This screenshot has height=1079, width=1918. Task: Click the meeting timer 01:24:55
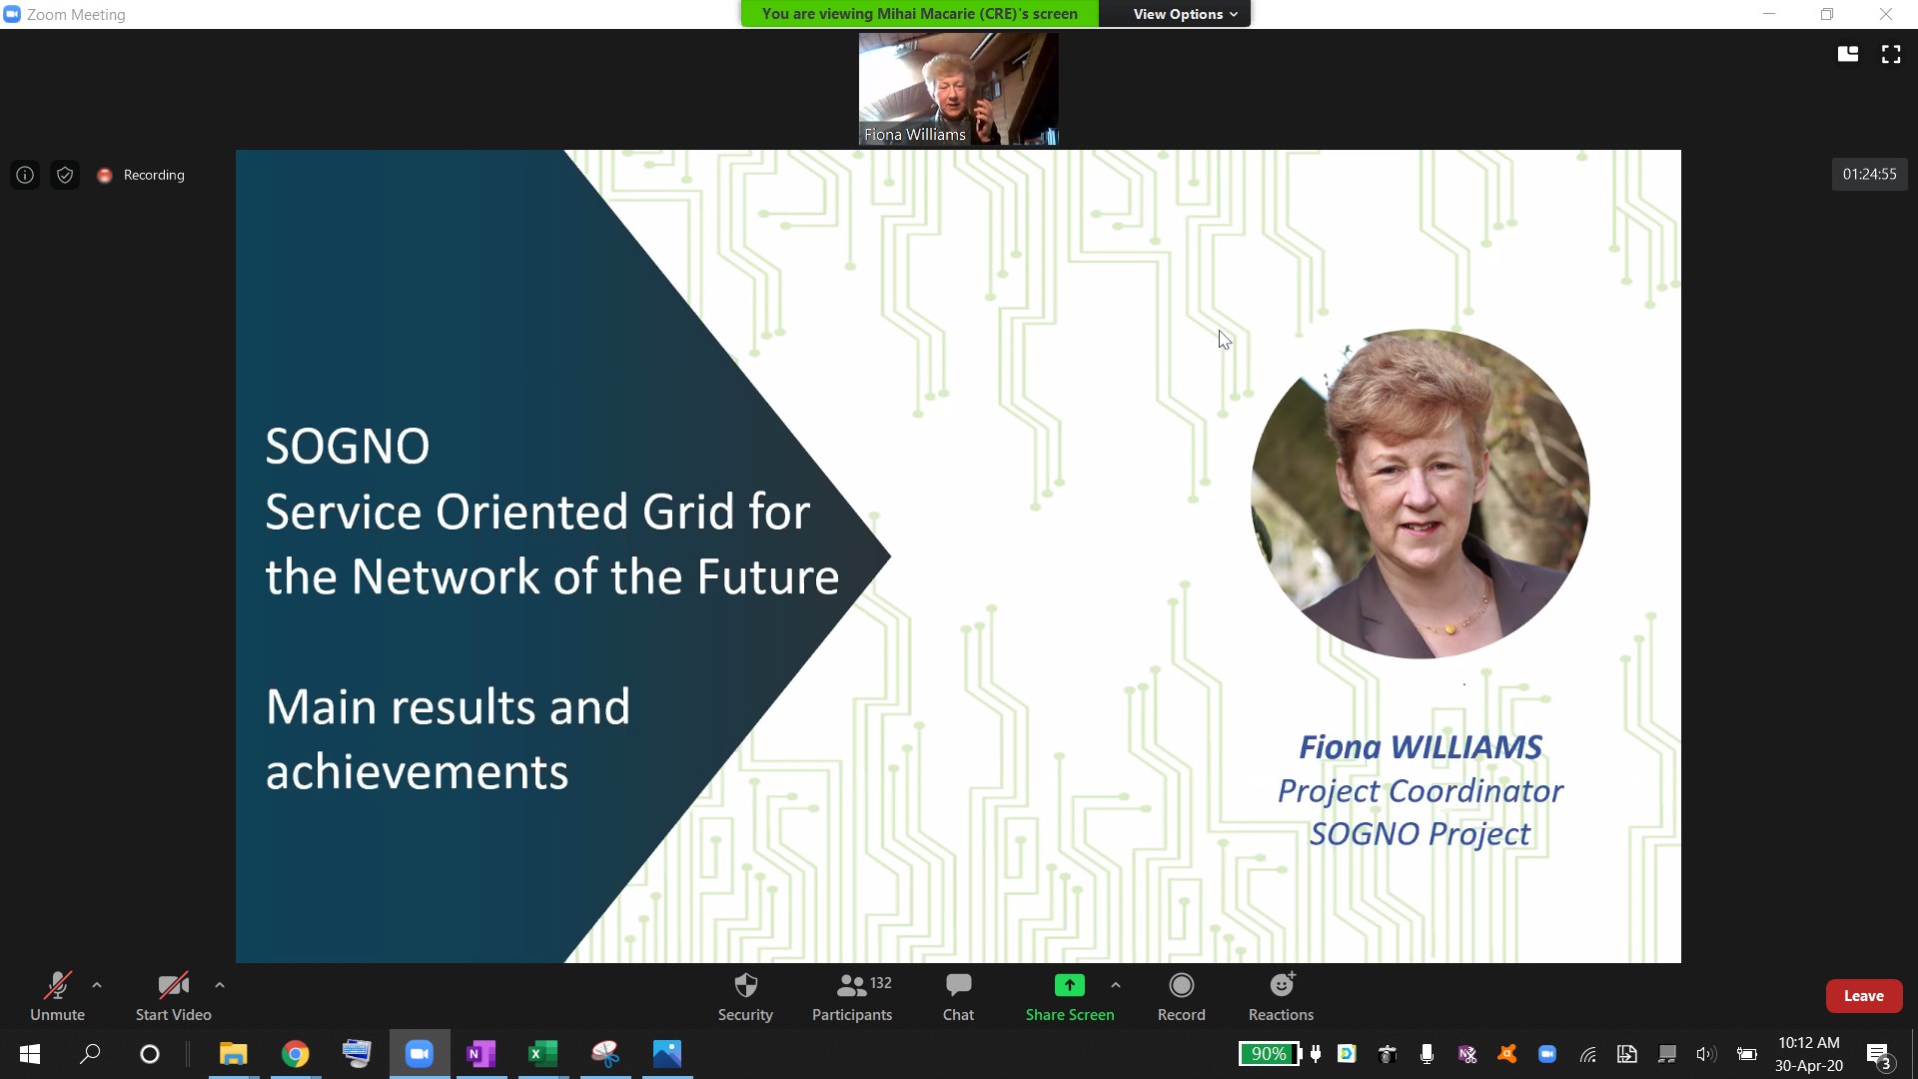(1869, 174)
